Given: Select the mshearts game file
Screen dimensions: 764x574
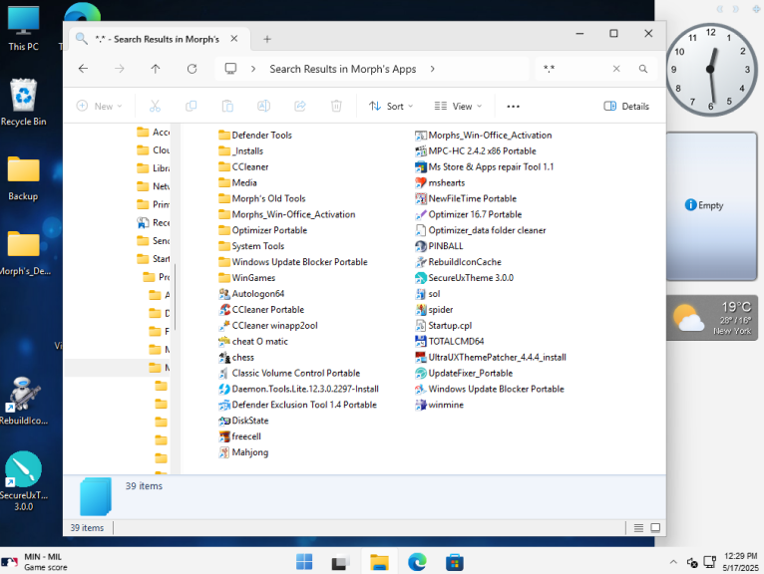Looking at the screenshot, I should click(440, 182).
